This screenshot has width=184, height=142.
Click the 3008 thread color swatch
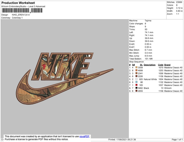point(136,67)
